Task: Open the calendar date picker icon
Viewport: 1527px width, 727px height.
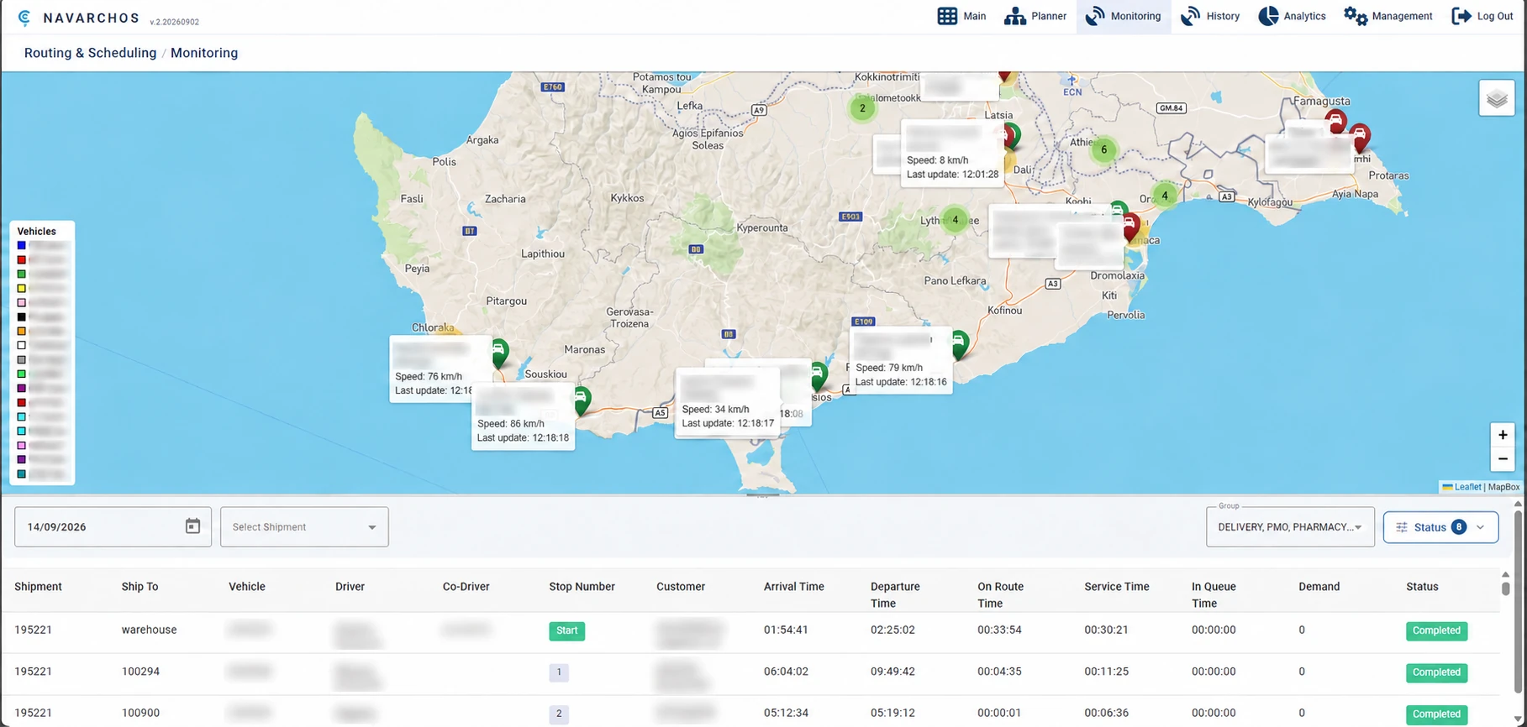Action: (192, 526)
